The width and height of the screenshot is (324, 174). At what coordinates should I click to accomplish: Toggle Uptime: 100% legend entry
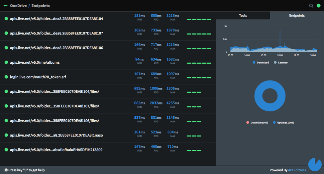pos(283,122)
